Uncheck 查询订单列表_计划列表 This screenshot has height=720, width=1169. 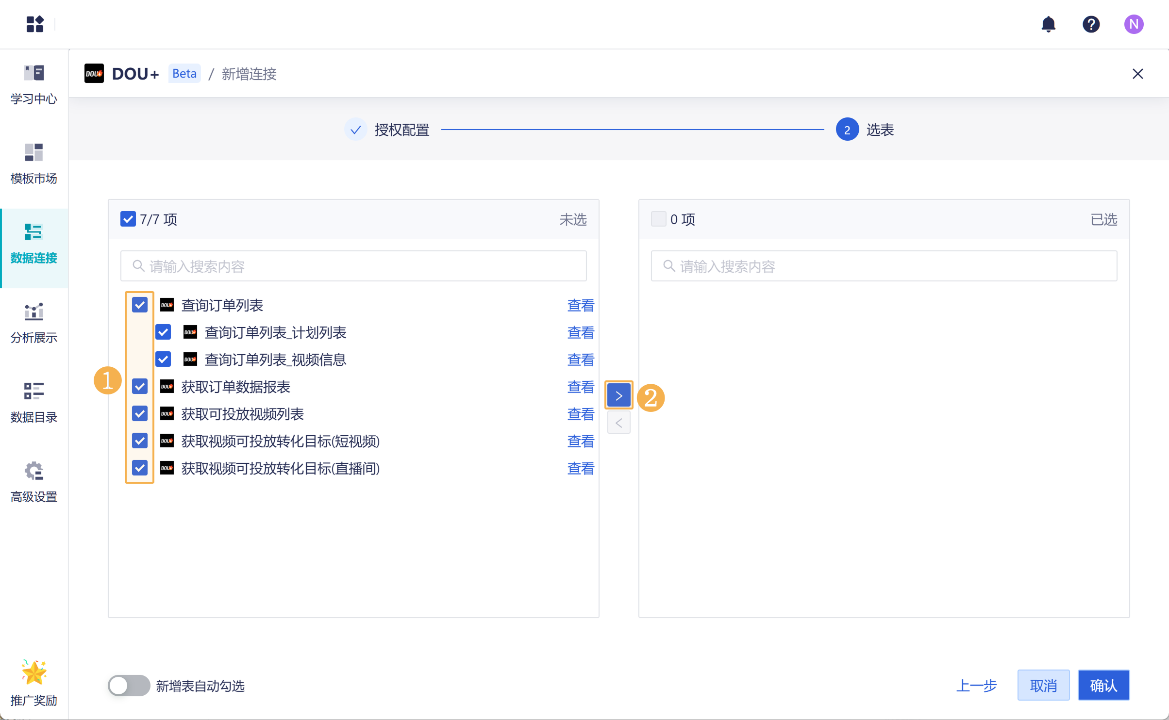tap(164, 332)
